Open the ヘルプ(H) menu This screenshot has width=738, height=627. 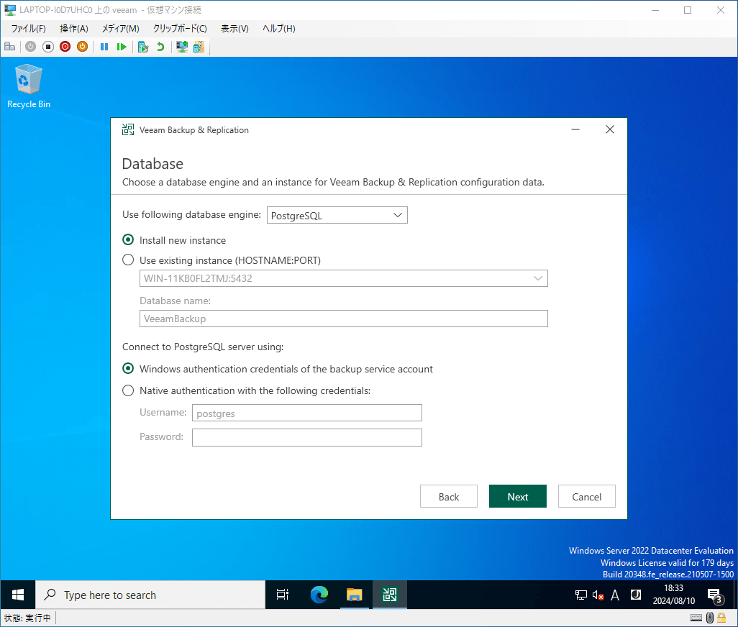(278, 29)
